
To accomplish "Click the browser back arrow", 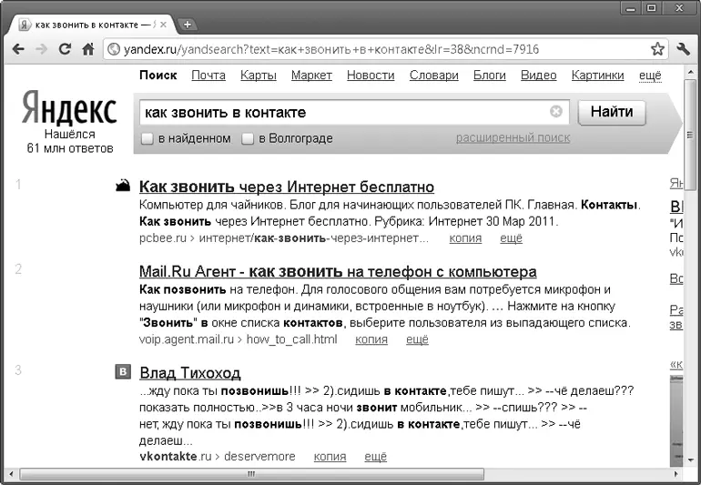I will 18,49.
